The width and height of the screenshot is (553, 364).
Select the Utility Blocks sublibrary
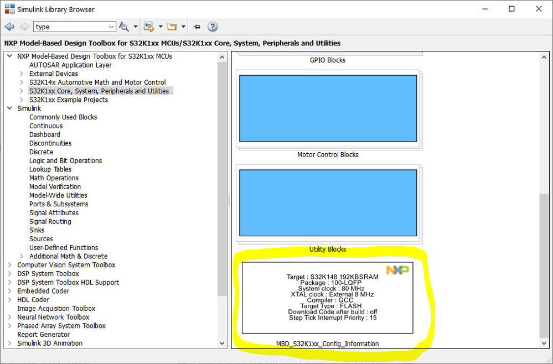[328, 203]
